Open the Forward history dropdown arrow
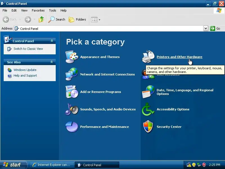This screenshot has width=225, height=169. tap(34, 19)
